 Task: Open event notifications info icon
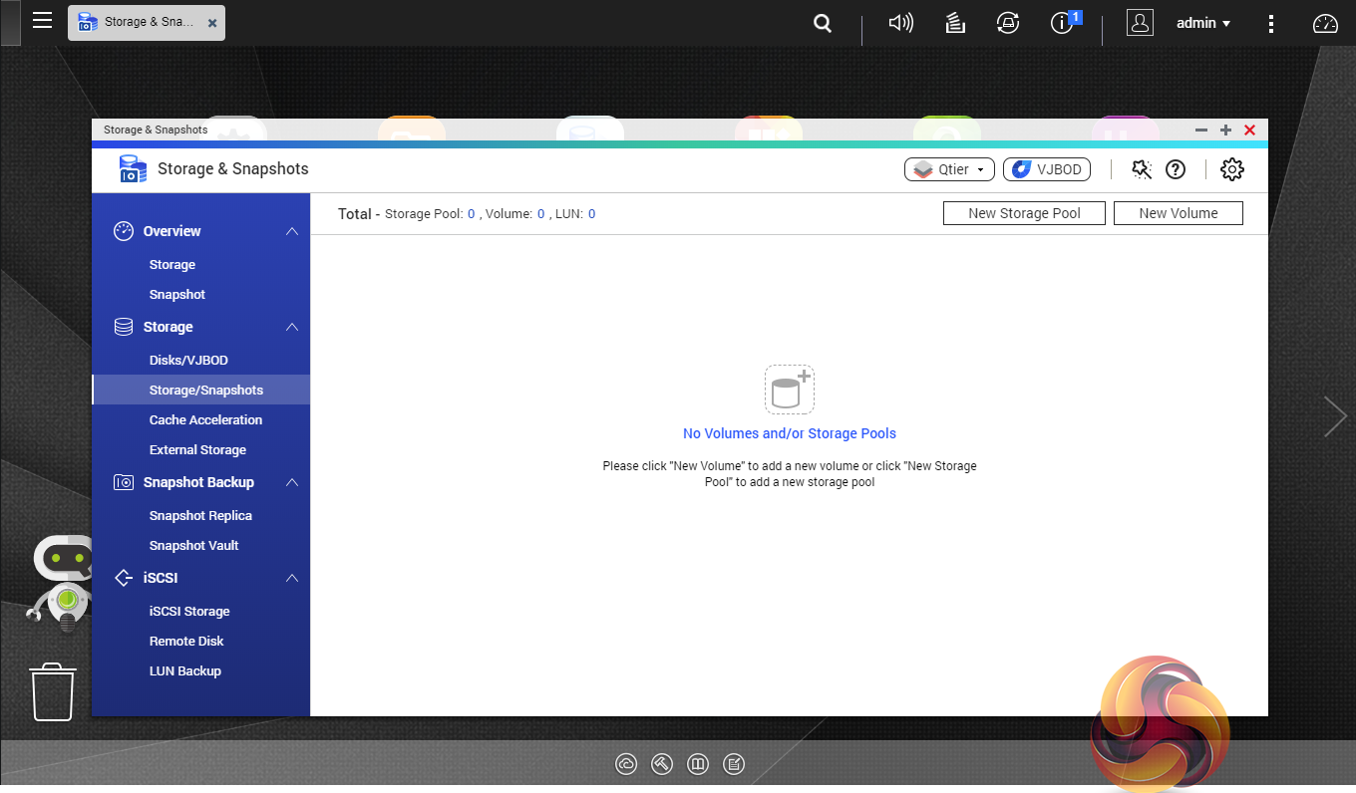coord(1063,23)
